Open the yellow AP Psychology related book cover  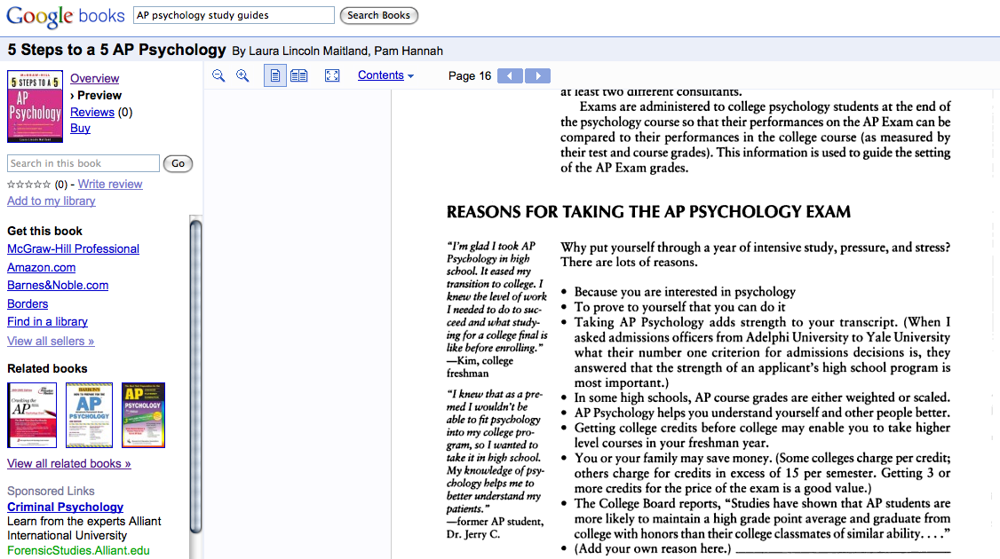pos(144,415)
